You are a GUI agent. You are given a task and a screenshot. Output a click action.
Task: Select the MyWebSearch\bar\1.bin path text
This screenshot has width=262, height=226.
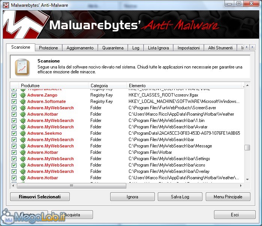click(166, 120)
